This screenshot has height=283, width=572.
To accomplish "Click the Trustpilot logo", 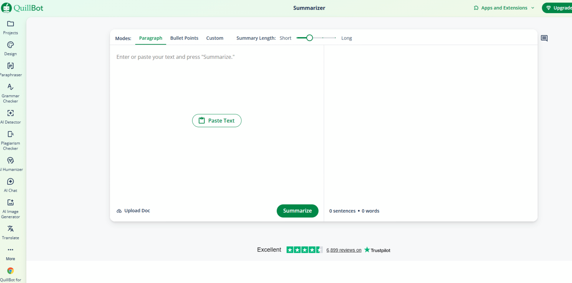I will click(x=377, y=250).
